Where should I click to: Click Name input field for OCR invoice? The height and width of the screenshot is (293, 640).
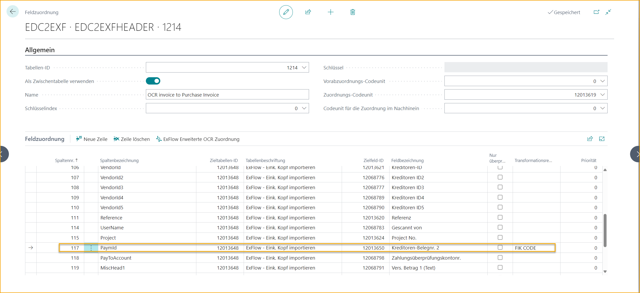click(227, 94)
